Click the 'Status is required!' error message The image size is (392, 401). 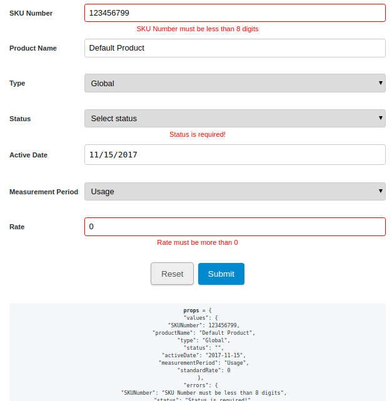coord(197,134)
